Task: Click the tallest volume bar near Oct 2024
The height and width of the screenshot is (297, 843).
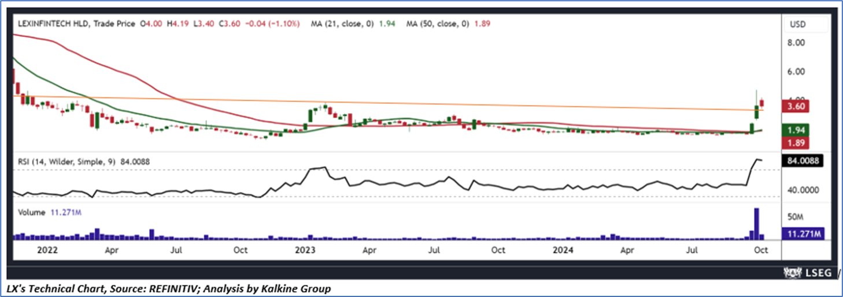Action: 756,224
